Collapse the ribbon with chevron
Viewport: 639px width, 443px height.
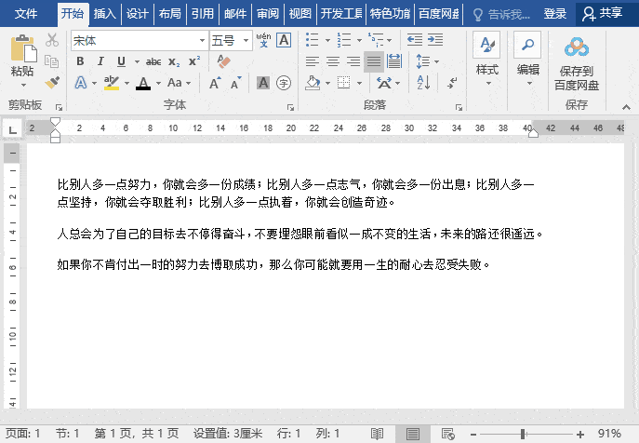click(x=626, y=107)
